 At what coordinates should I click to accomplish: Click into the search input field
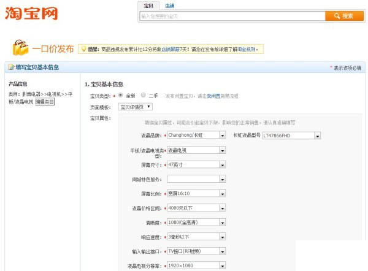tap(232, 16)
